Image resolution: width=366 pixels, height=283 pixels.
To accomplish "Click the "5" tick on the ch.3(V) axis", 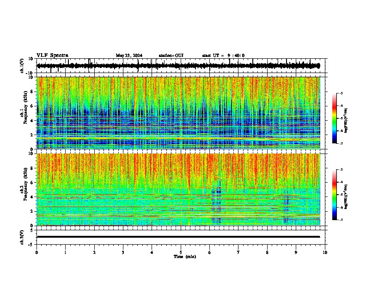I will tap(32, 230).
